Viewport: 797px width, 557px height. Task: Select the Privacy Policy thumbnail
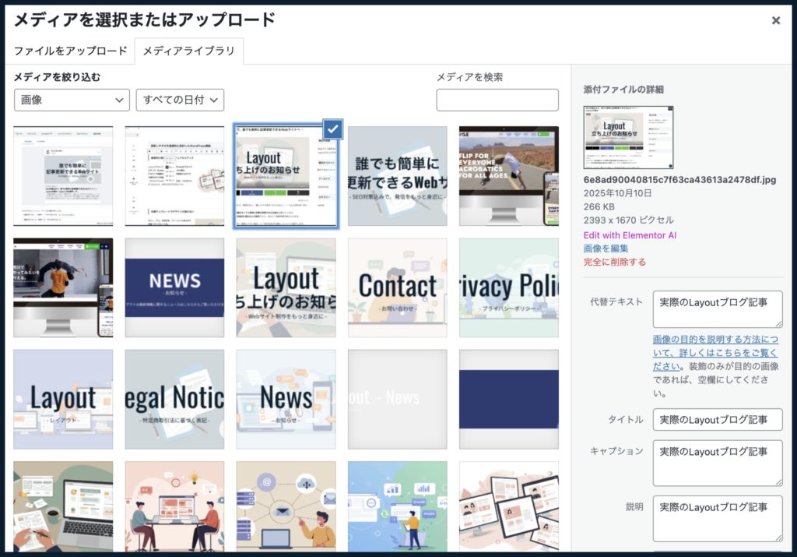pyautogui.click(x=509, y=287)
